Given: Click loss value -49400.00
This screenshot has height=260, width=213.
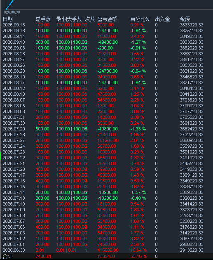Looking at the screenshot, I should coord(108,42).
